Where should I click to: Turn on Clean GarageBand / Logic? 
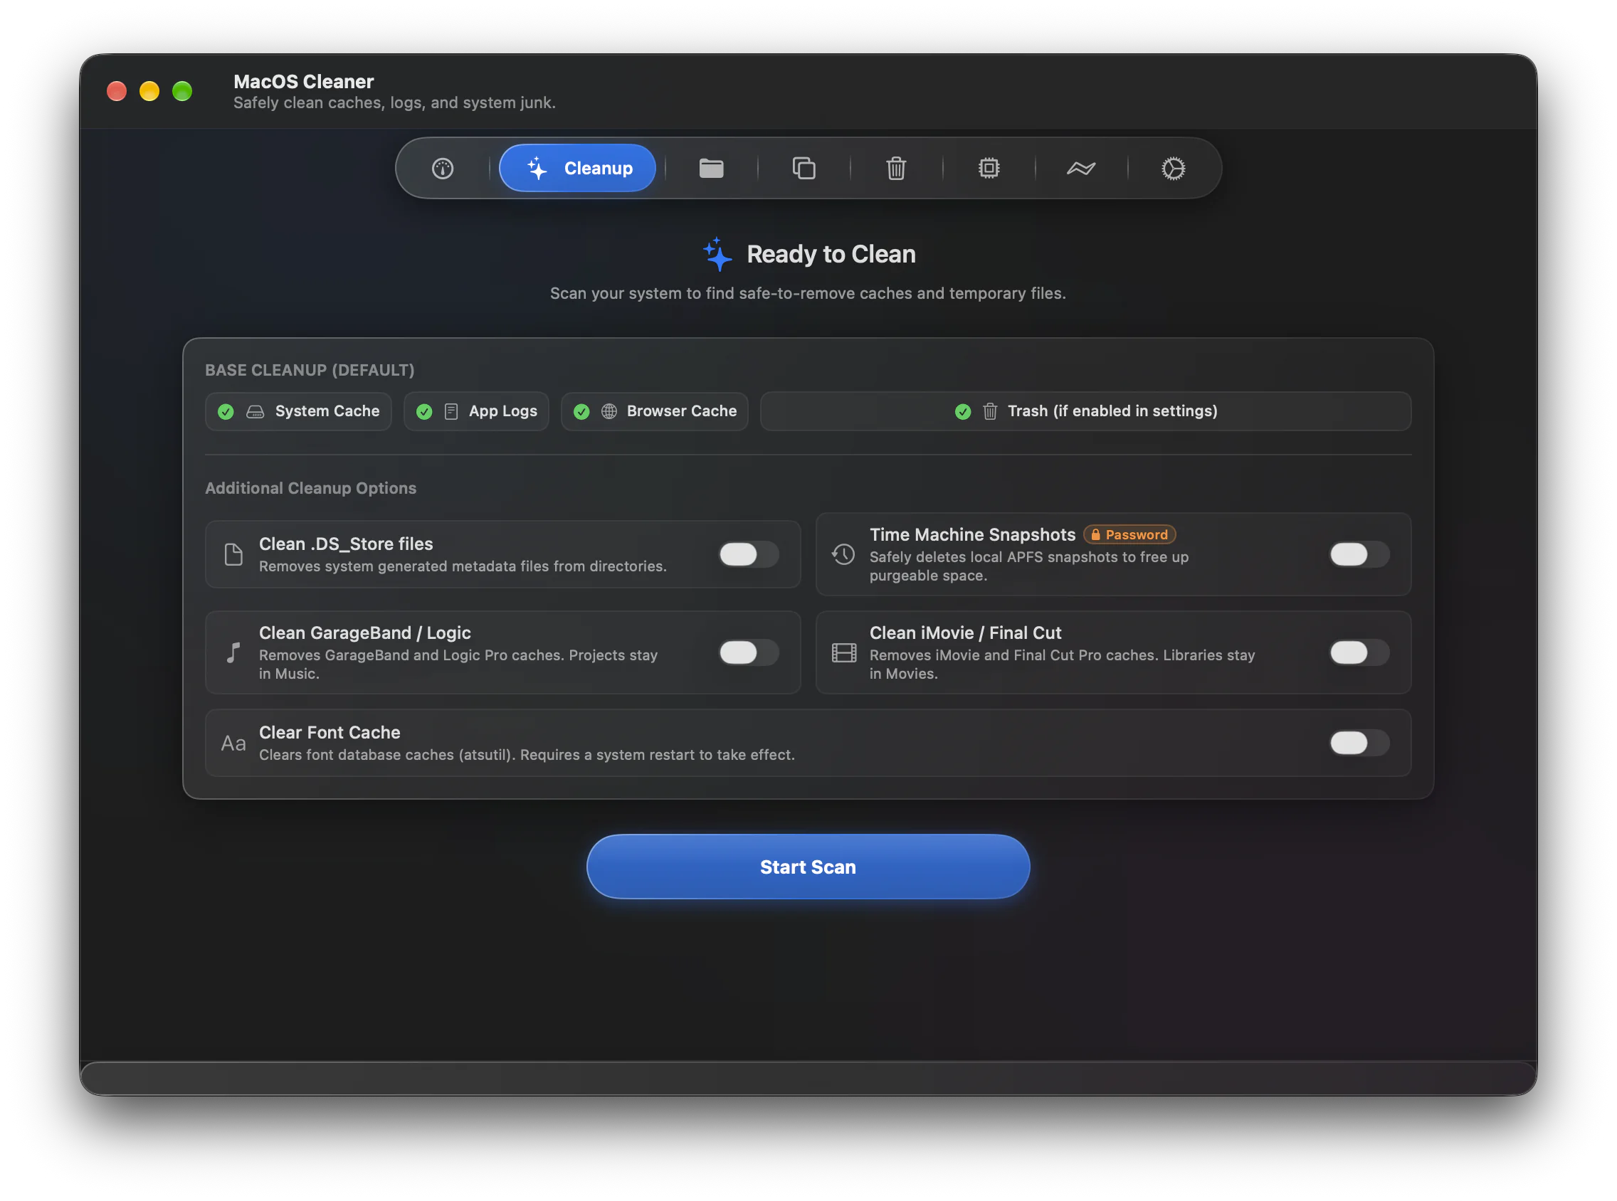click(749, 653)
